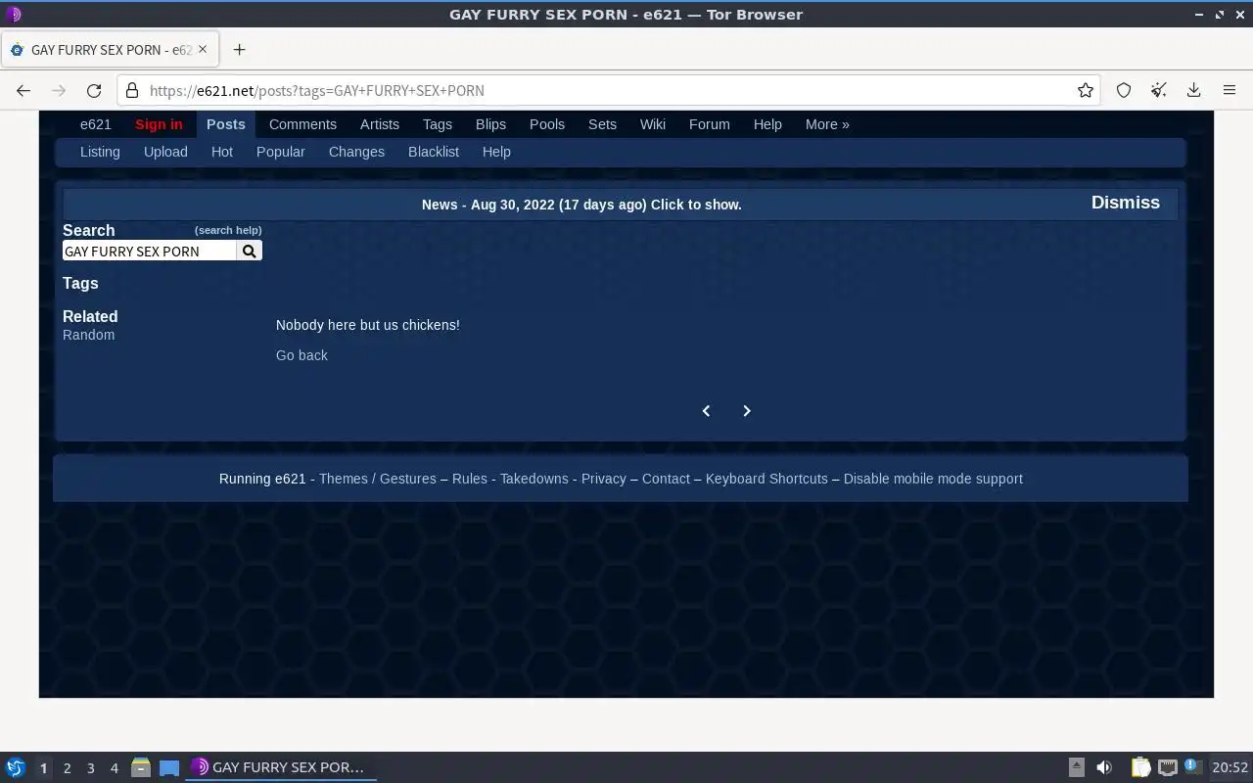This screenshot has height=783, width=1253.
Task: Click the volume speaker tray icon
Action: pyautogui.click(x=1104, y=767)
